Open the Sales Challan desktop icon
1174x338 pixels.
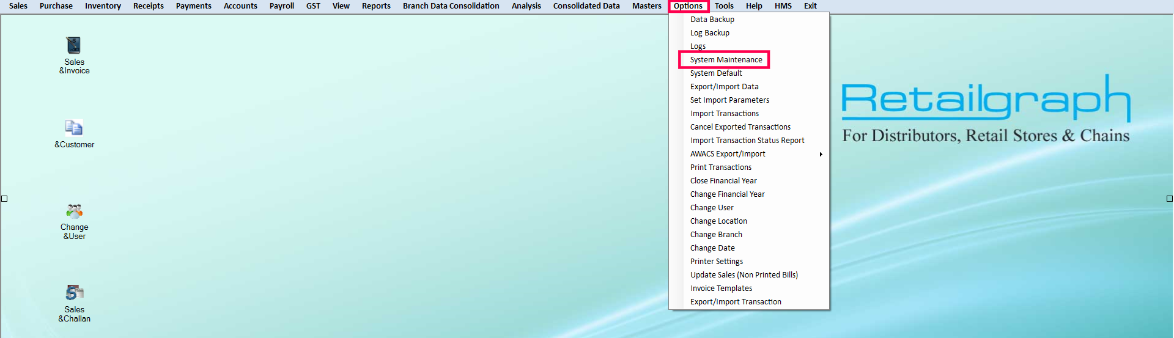[x=74, y=304]
